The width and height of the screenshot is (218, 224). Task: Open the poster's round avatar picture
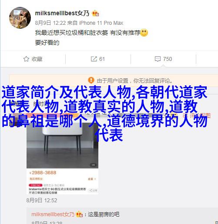click(x=20, y=18)
